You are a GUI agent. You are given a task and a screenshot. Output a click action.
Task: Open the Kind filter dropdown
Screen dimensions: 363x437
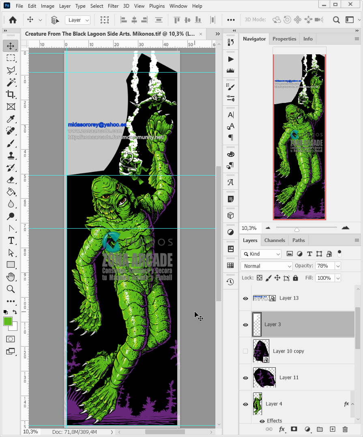(261, 253)
